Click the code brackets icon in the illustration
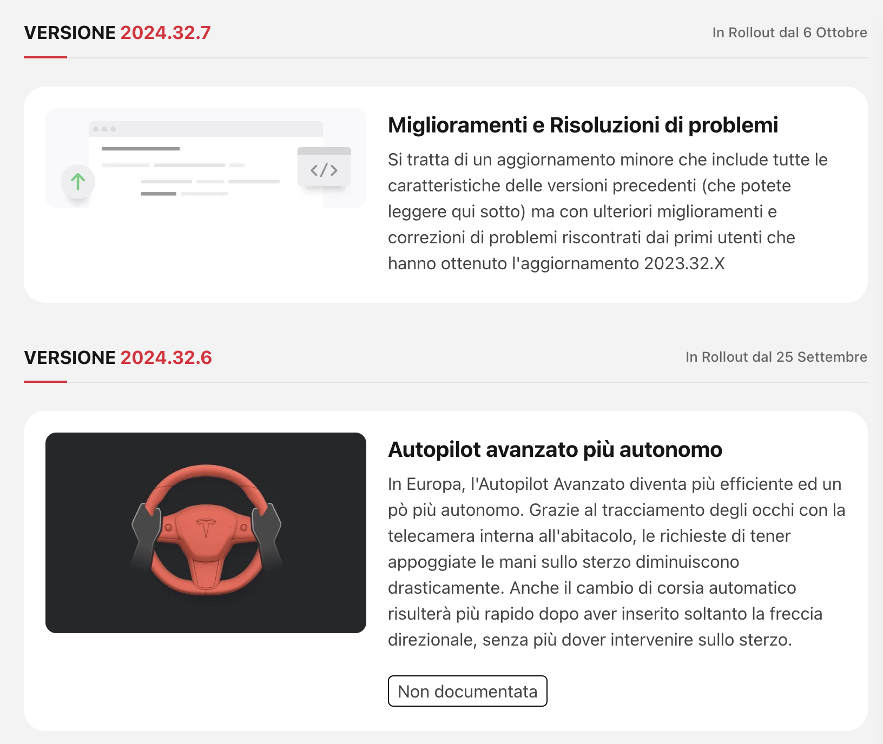The width and height of the screenshot is (883, 744). (x=324, y=170)
